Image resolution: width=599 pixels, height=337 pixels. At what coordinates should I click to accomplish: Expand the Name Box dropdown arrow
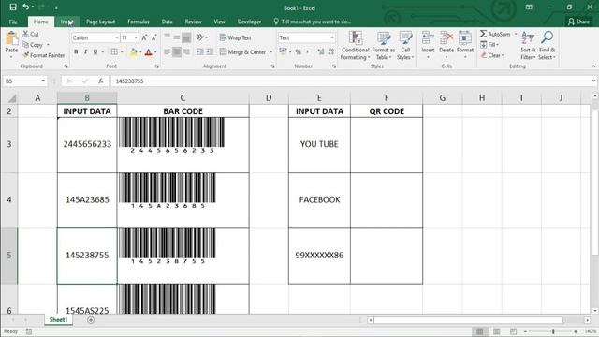(x=43, y=81)
